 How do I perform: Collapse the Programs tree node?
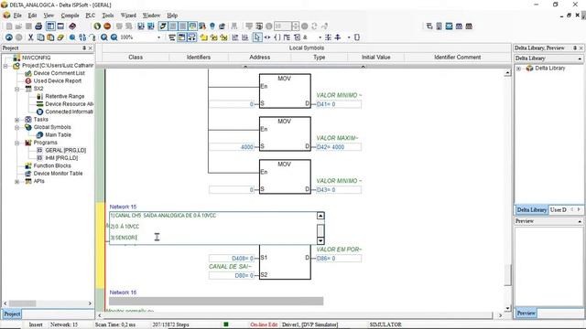tap(16, 143)
